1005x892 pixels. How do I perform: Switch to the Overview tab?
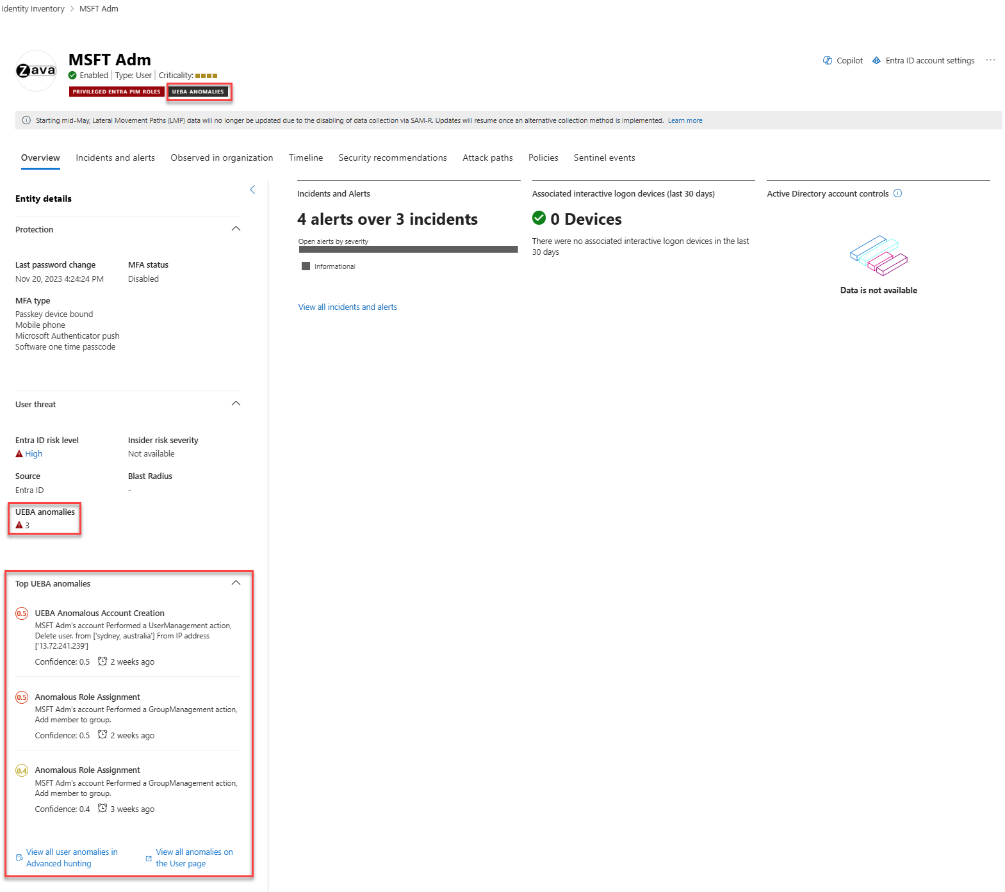pos(40,158)
